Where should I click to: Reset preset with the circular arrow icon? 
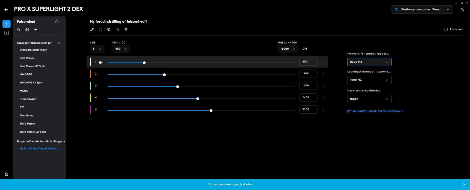click(x=100, y=29)
